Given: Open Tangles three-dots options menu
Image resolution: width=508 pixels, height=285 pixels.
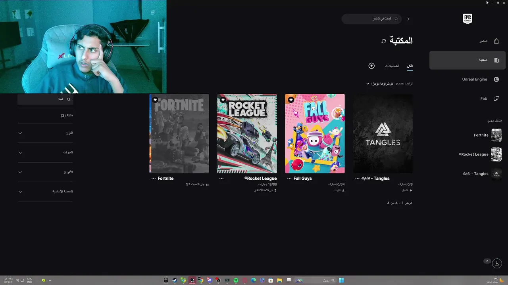Looking at the screenshot, I should 357,179.
